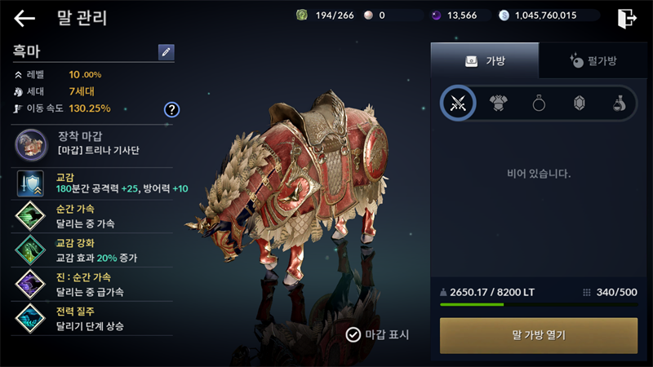The height and width of the screenshot is (367, 653).
Task: Select the 진 : 순간 가속 skill entry
Action: pyautogui.click(x=92, y=285)
